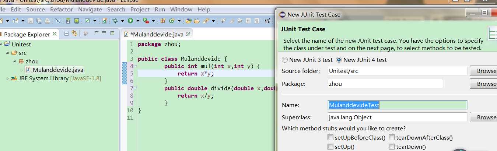The height and width of the screenshot is (151, 497).
Task: Check the tearDownAfterClass() method stub
Action: [392, 138]
